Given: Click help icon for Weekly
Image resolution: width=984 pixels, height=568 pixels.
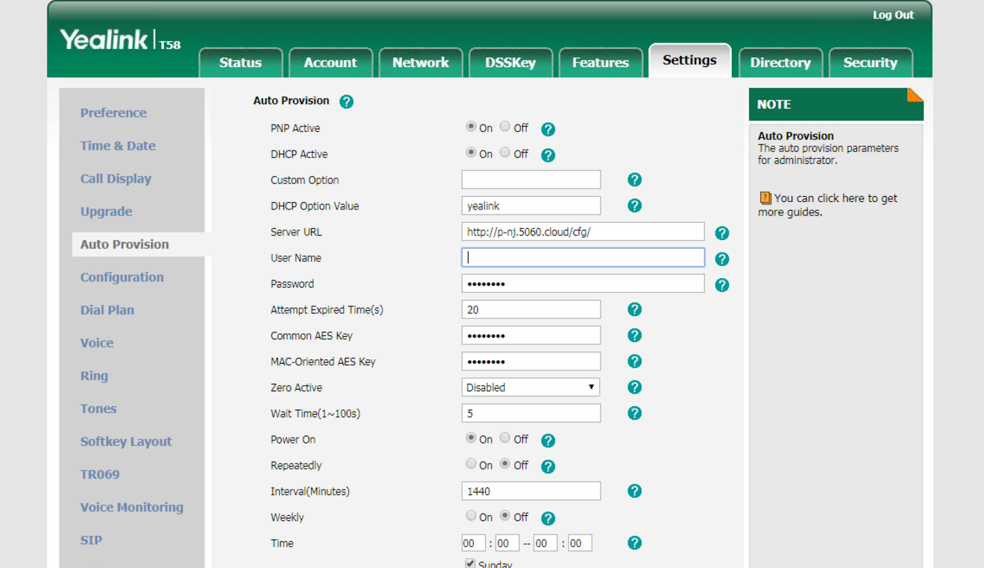Looking at the screenshot, I should click(548, 519).
